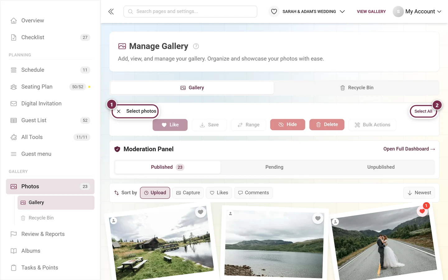Open the Seating Plan page

50,87
